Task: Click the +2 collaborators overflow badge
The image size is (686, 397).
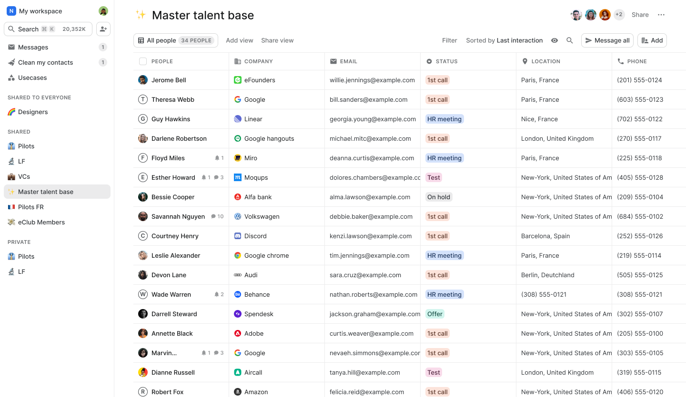Action: [619, 15]
